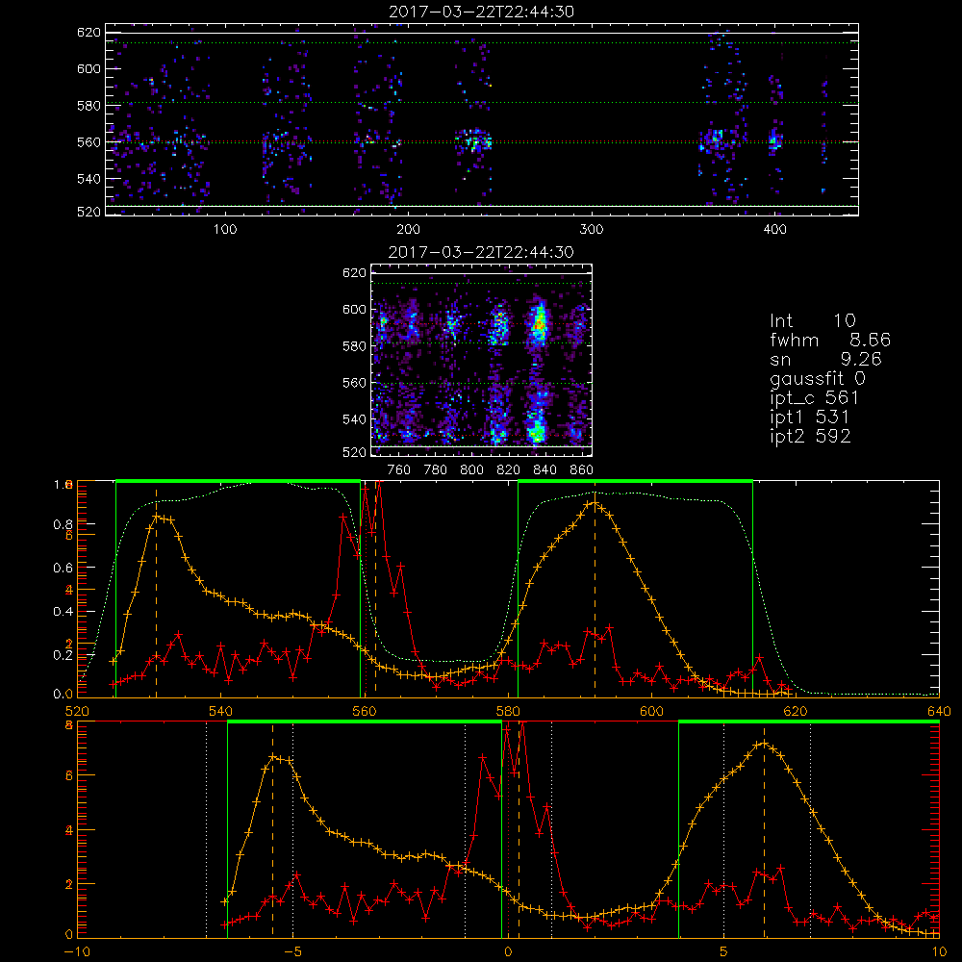
Task: Click x-axis label 800 of middle image
Action: click(x=471, y=470)
